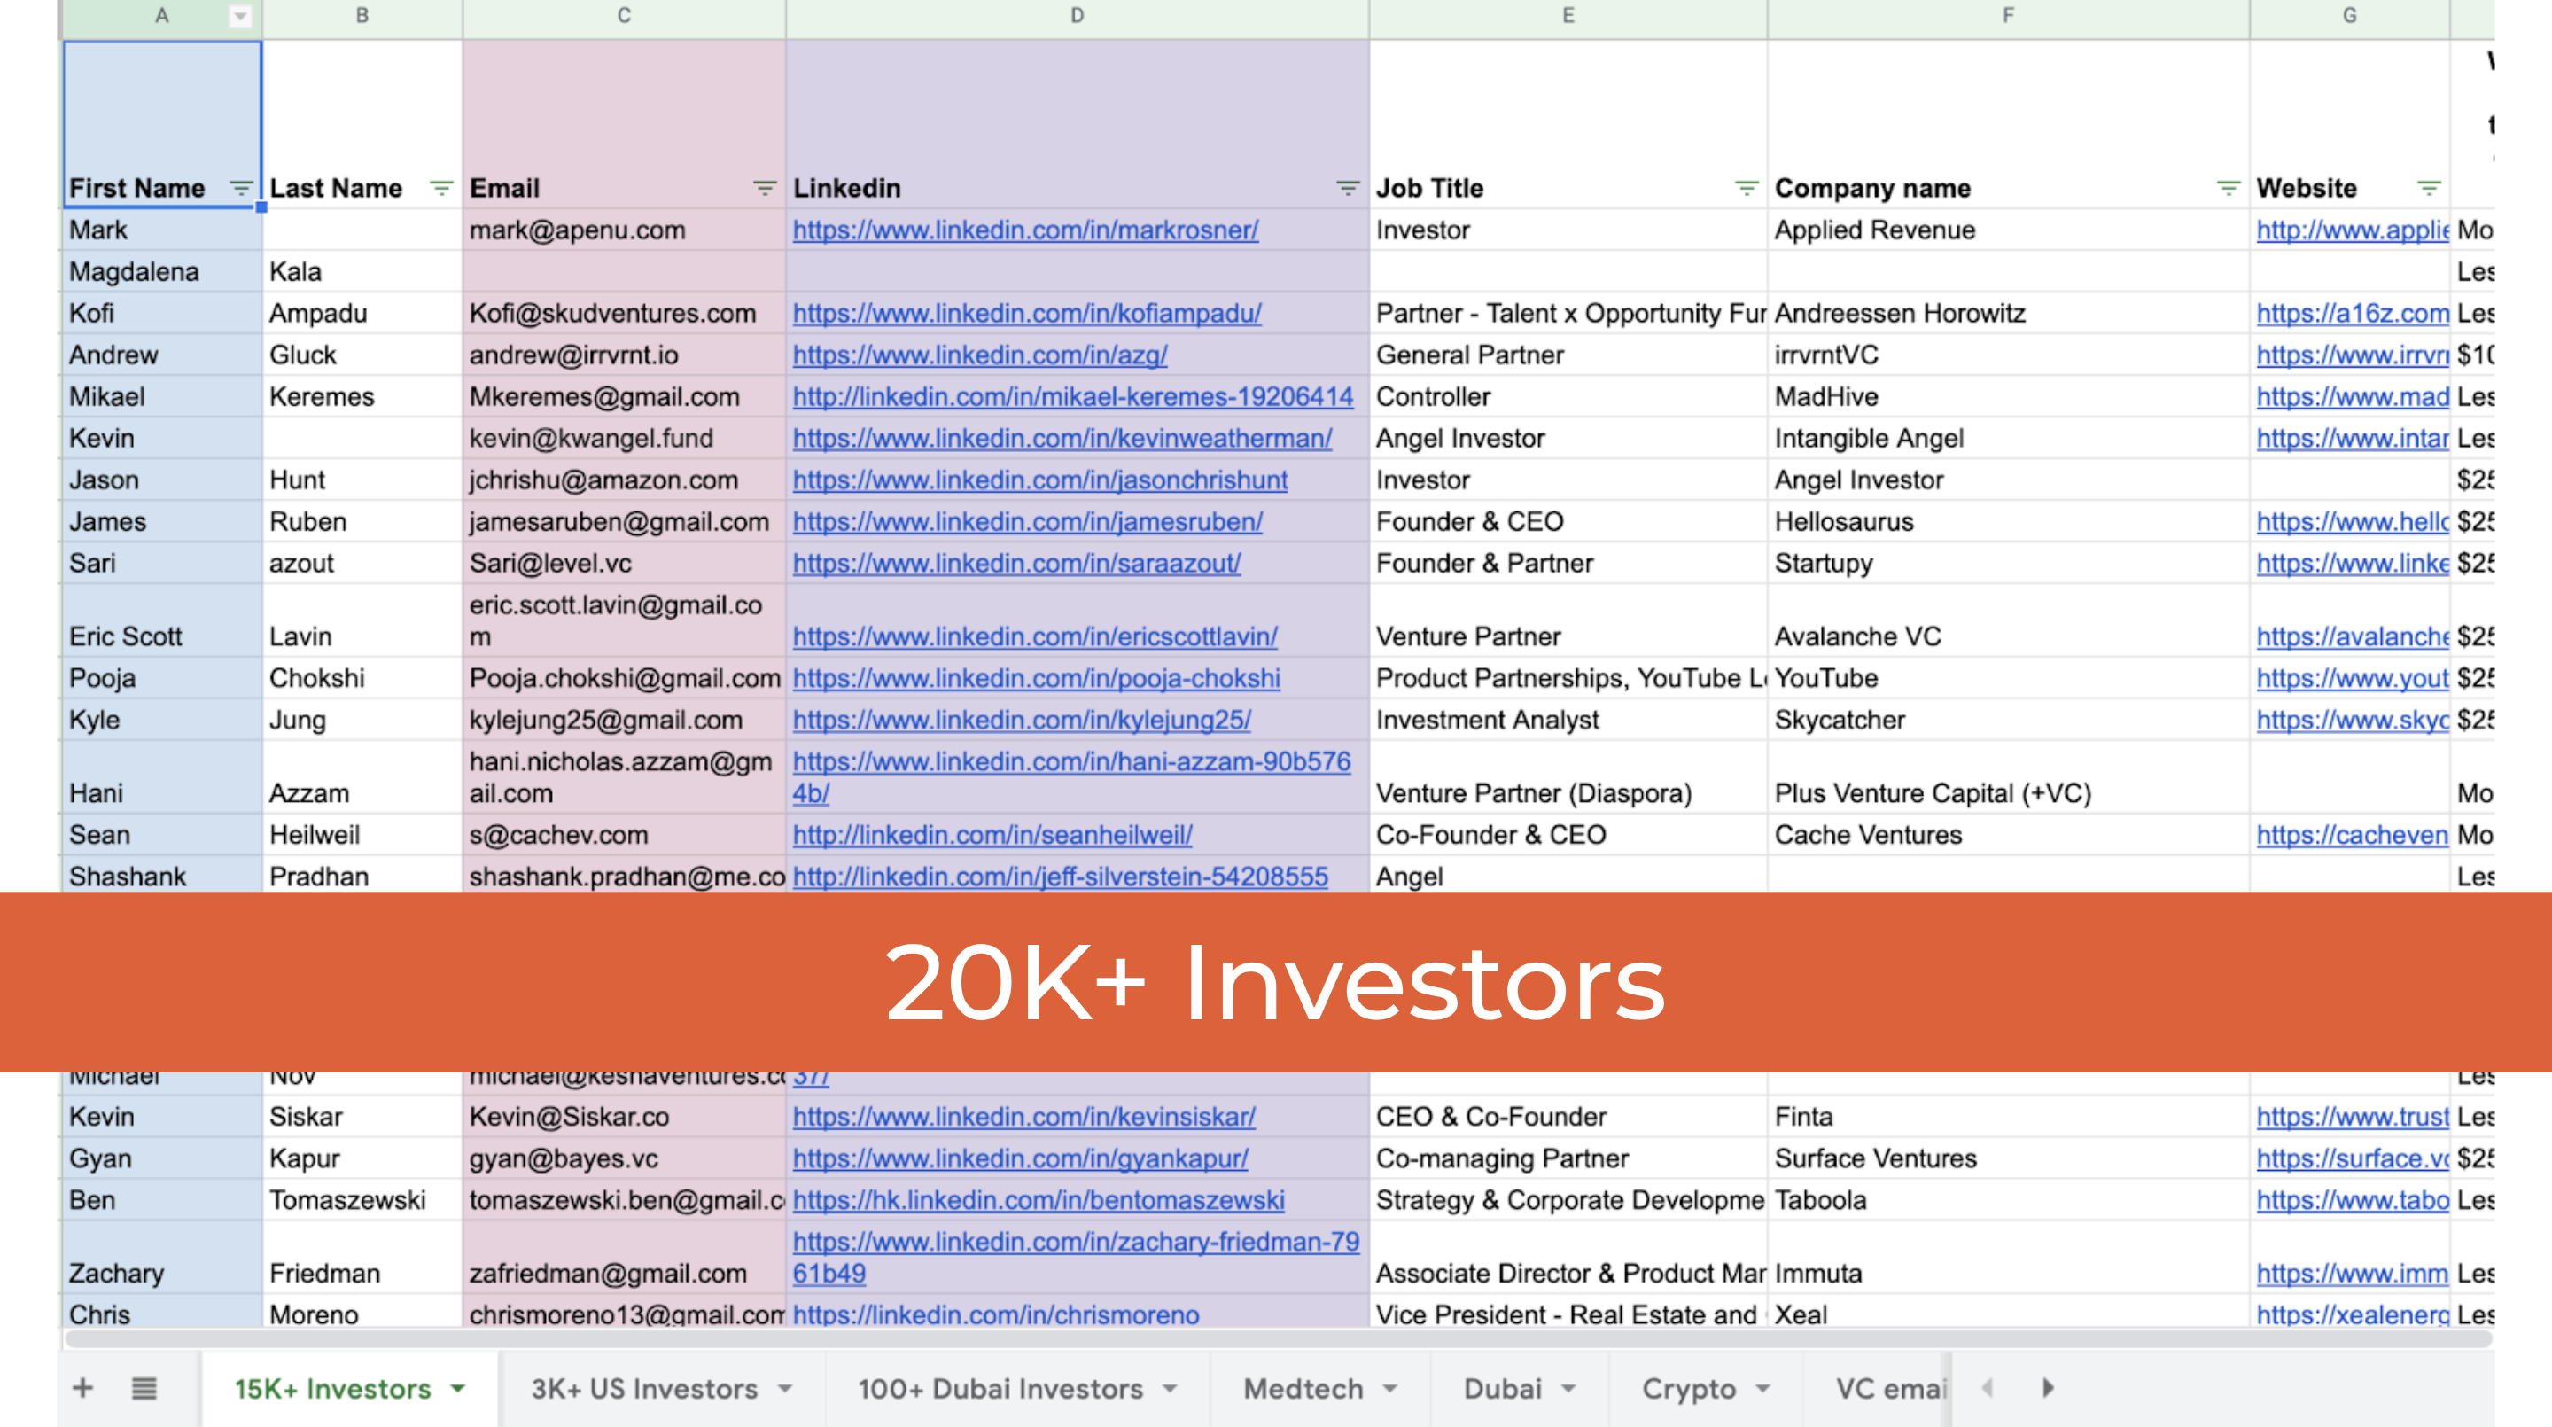2552x1427 pixels.
Task: Open 3K+ US Investors tab menu arrow
Action: pos(786,1390)
